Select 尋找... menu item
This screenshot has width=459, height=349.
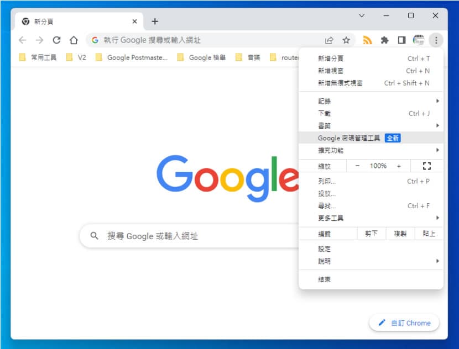(x=371, y=206)
